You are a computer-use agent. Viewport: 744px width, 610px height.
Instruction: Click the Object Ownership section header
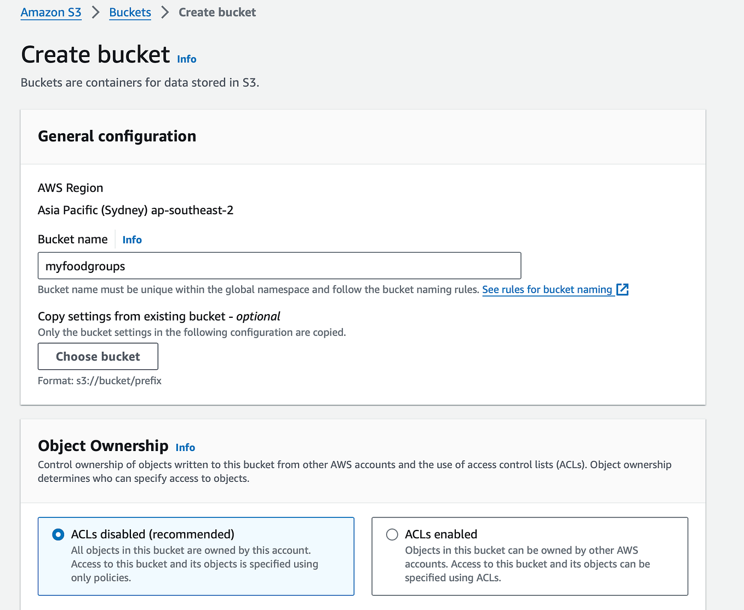(103, 446)
